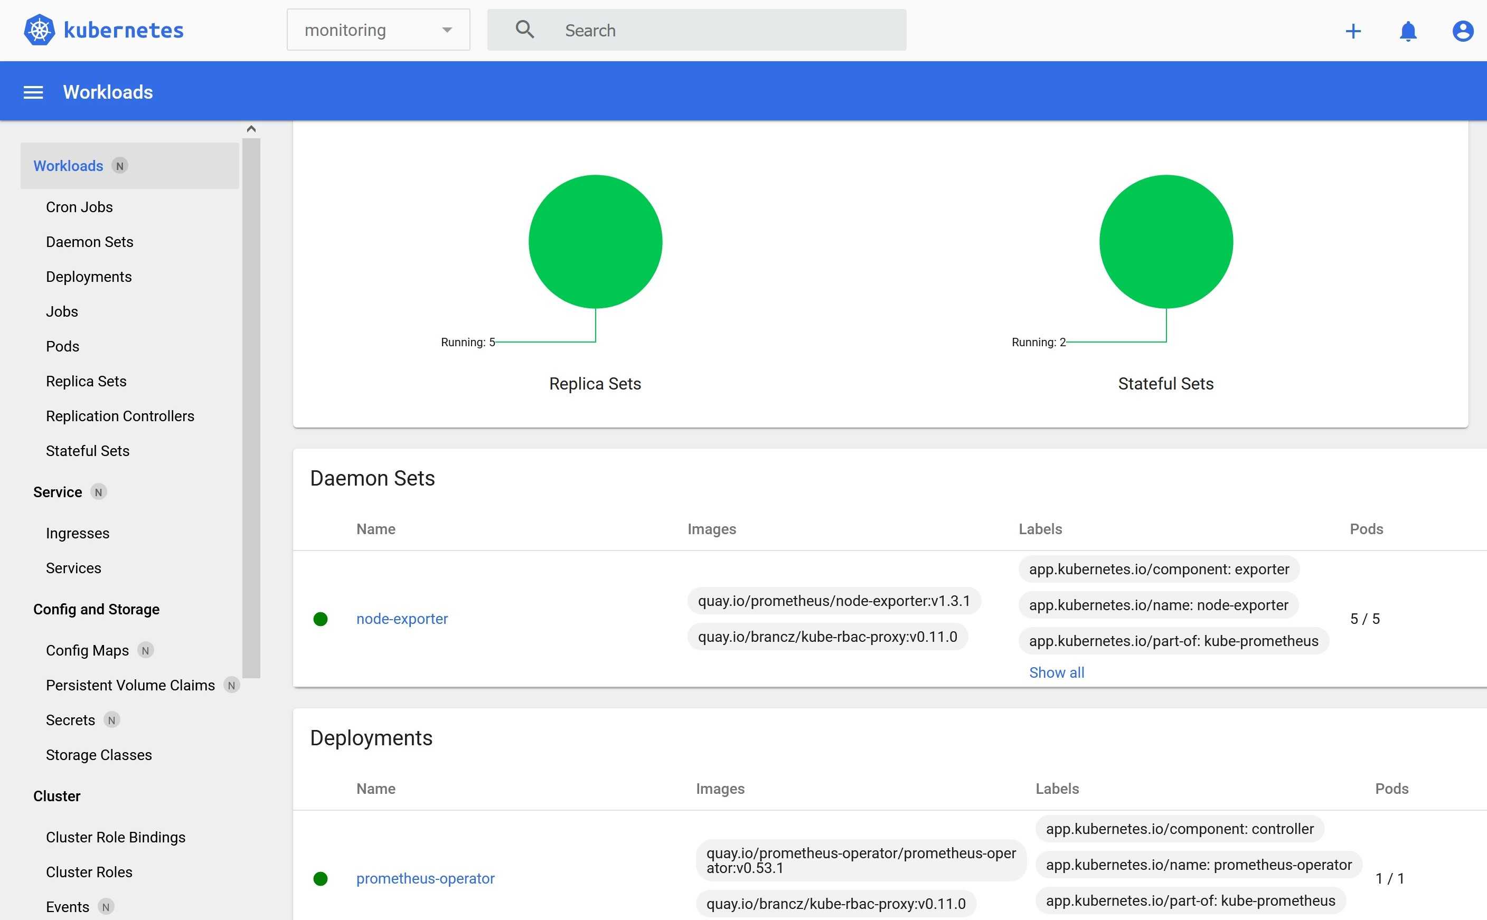The height and width of the screenshot is (920, 1487).
Task: Go to Pods in the sidebar
Action: pos(63,346)
